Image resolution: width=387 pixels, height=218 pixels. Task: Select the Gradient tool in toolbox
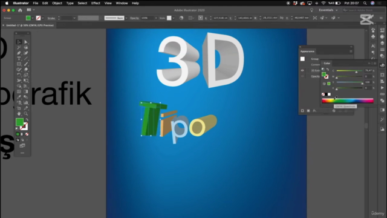pyautogui.click(x=25, y=91)
